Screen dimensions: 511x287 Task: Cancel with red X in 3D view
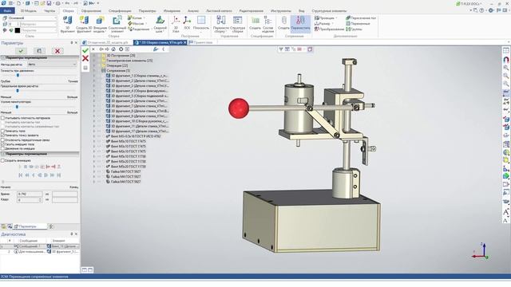pyautogui.click(x=85, y=58)
